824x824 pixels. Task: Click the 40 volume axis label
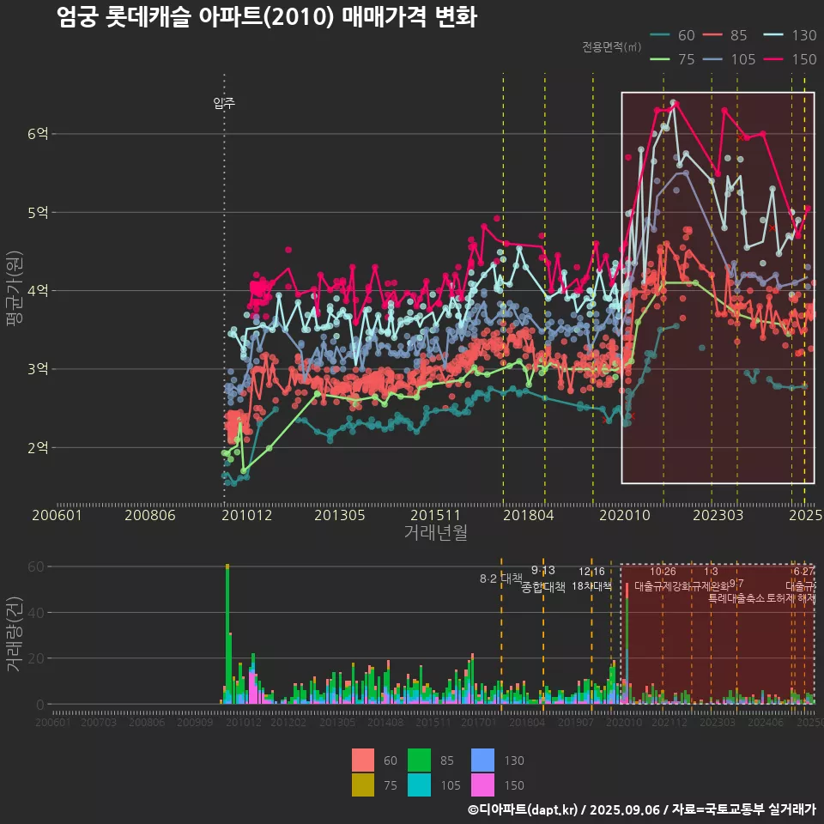click(x=36, y=612)
